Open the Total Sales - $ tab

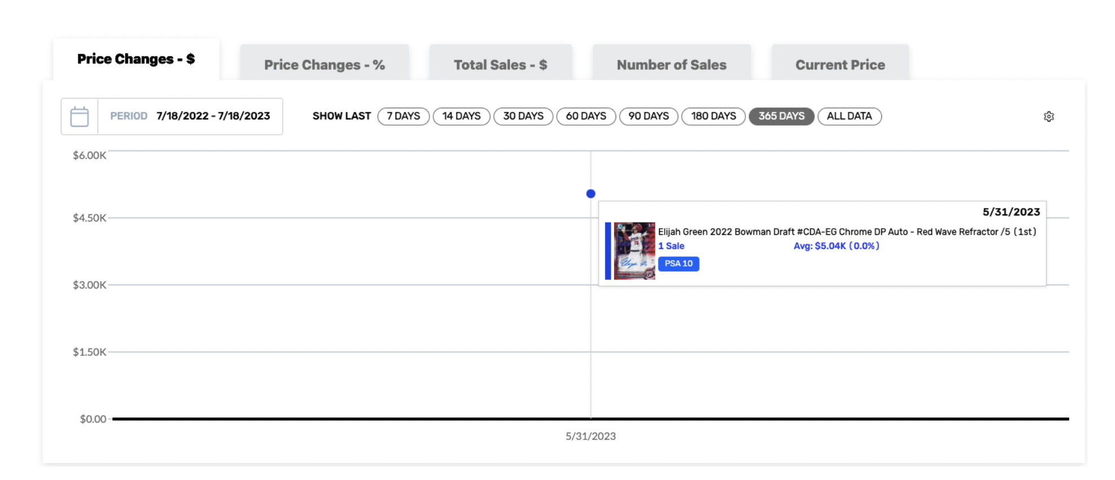pos(500,65)
